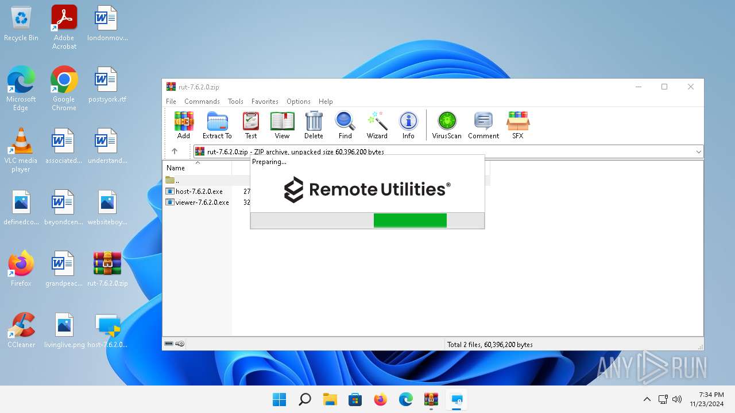Open Microsoft Edge desktop shortcut
This screenshot has height=413, width=735.
(21, 88)
